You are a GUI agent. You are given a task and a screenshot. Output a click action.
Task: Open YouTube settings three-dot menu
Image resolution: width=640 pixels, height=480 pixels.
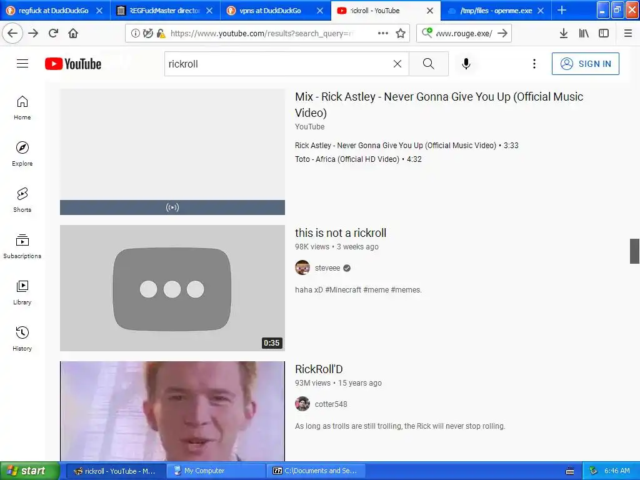534,64
